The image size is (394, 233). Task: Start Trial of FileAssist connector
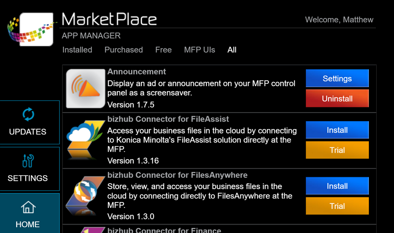click(337, 150)
